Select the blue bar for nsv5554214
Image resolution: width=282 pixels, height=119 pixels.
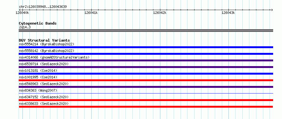click(146, 47)
